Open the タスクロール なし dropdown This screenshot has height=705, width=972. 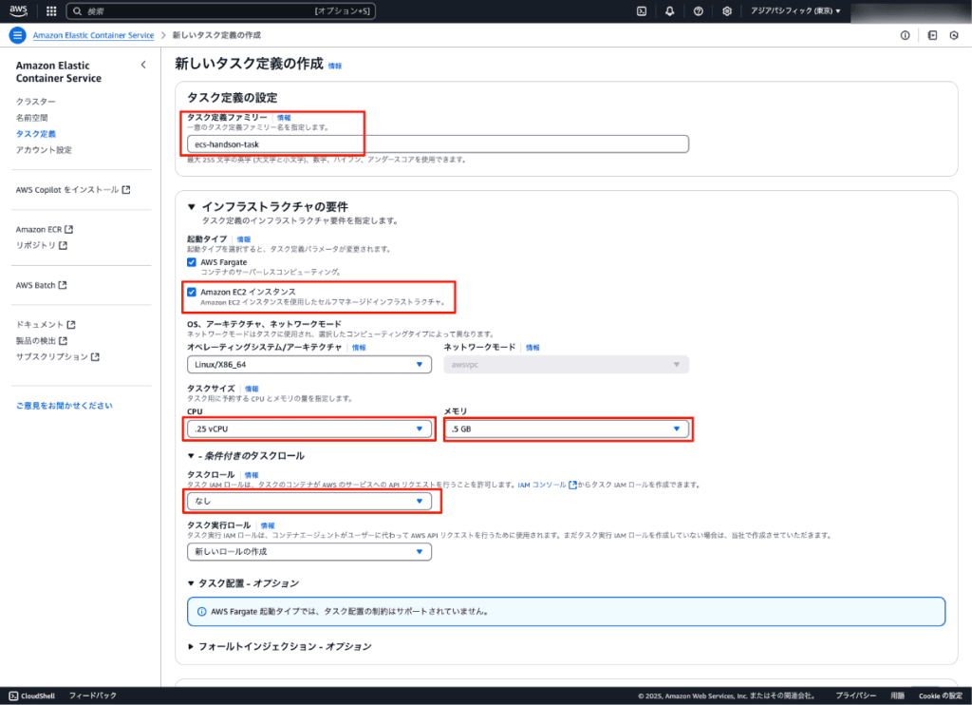point(308,501)
